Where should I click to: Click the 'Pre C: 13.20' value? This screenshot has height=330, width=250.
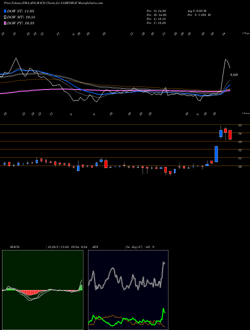(x=156, y=23)
